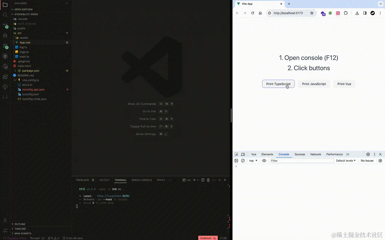Click the new terminal plus icon
Image resolution: width=385 pixels, height=240 pixels.
coord(194,180)
